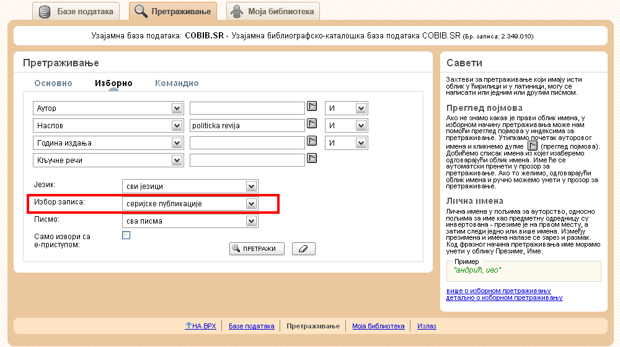This screenshot has height=347, width=620.
Task: Click the up-arrow icon beside НА ВРХ
Action: click(188, 325)
